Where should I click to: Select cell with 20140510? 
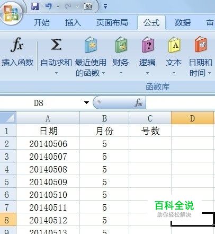[x=48, y=195]
